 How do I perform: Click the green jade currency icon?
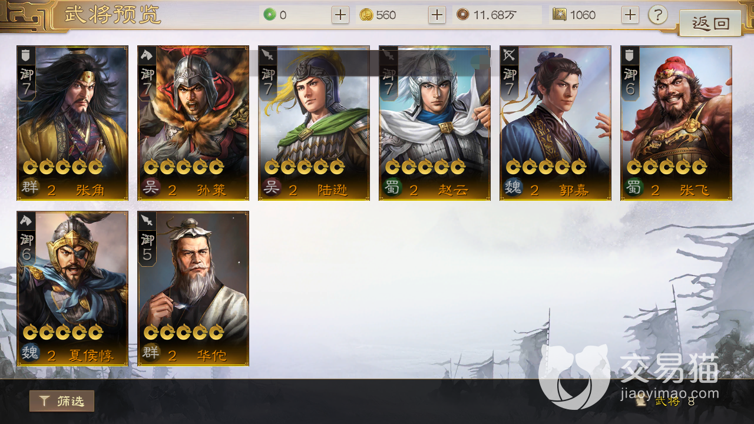click(270, 15)
